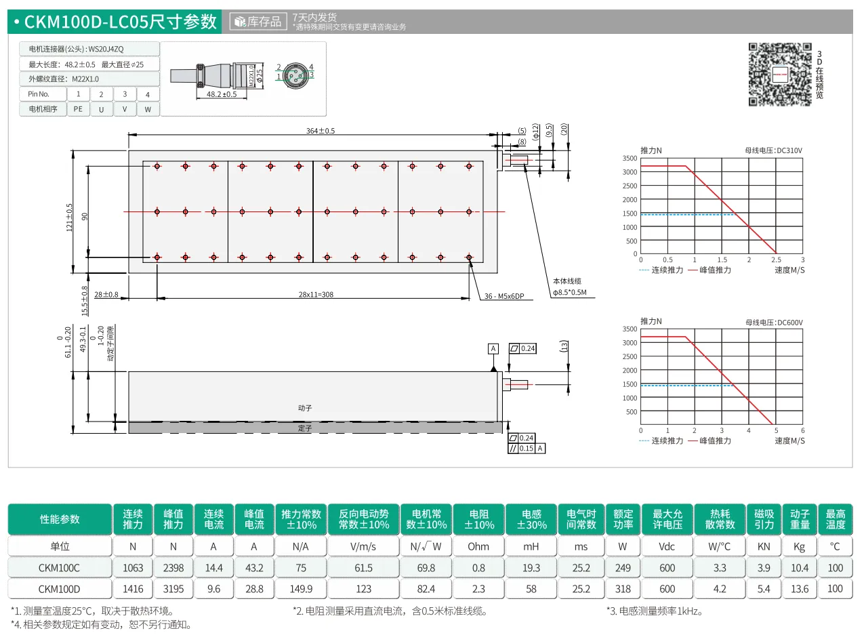Viewport: 866px width, 637px height.
Task: Click the 28x11=308 hole spacing dimension
Action: tap(316, 294)
